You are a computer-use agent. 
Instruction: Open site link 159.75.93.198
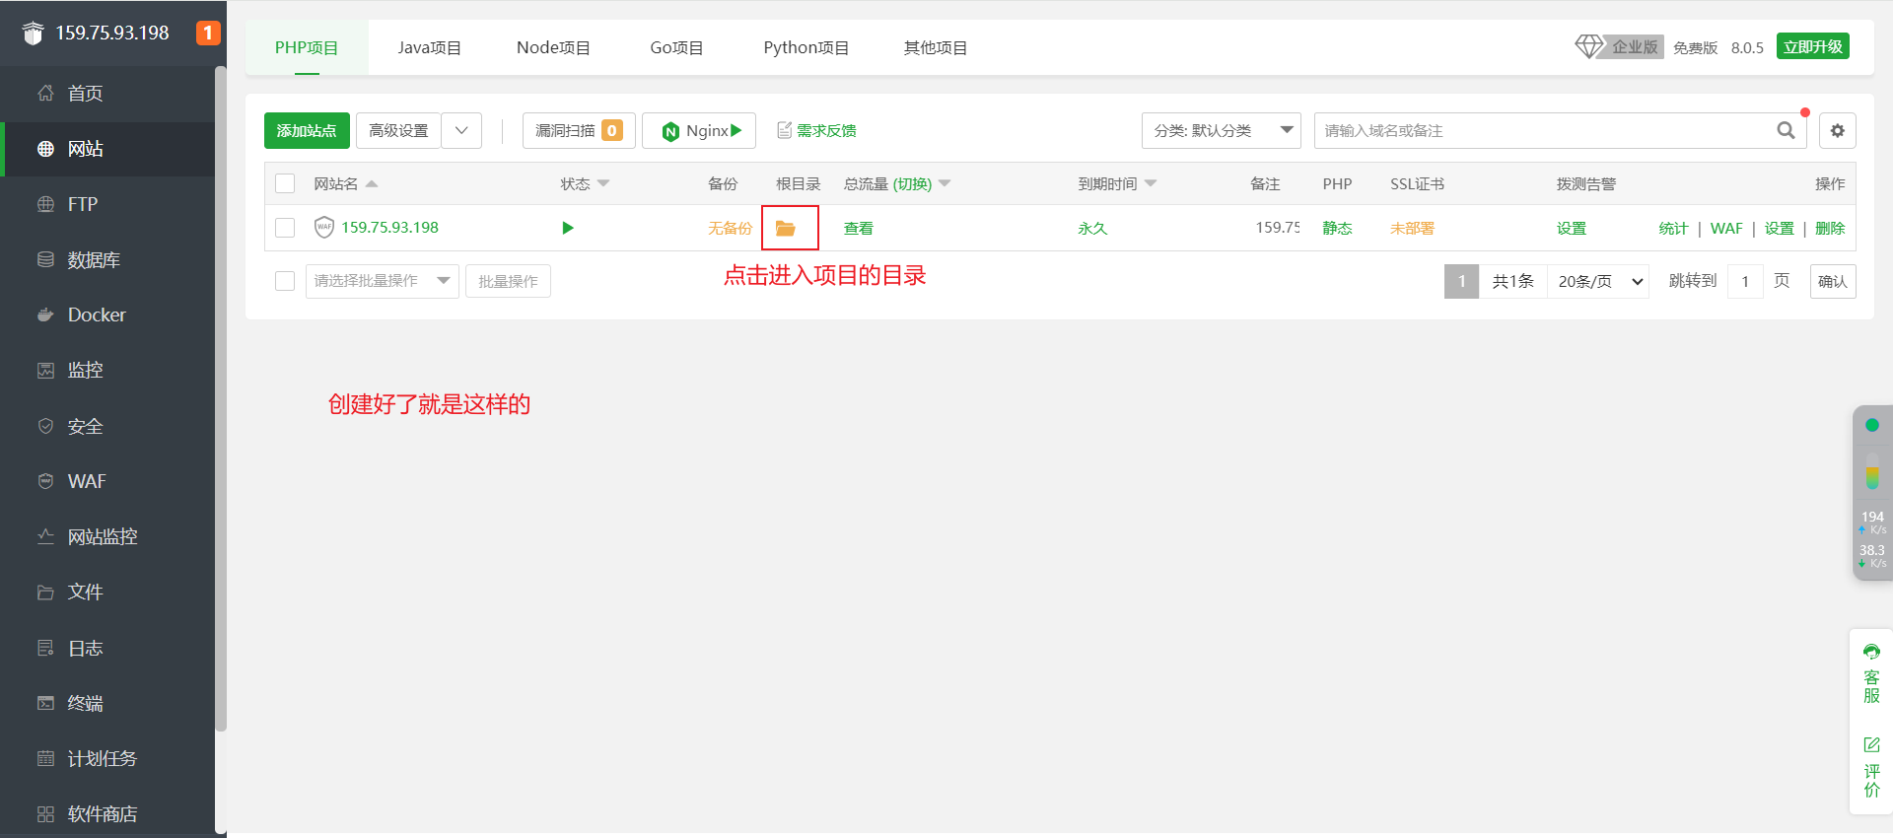(x=390, y=228)
